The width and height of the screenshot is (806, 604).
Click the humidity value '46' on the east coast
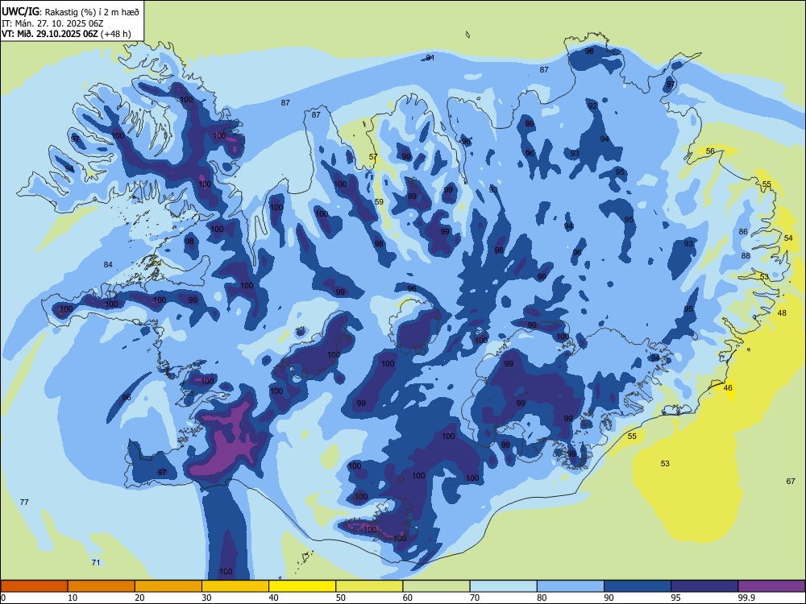point(728,388)
